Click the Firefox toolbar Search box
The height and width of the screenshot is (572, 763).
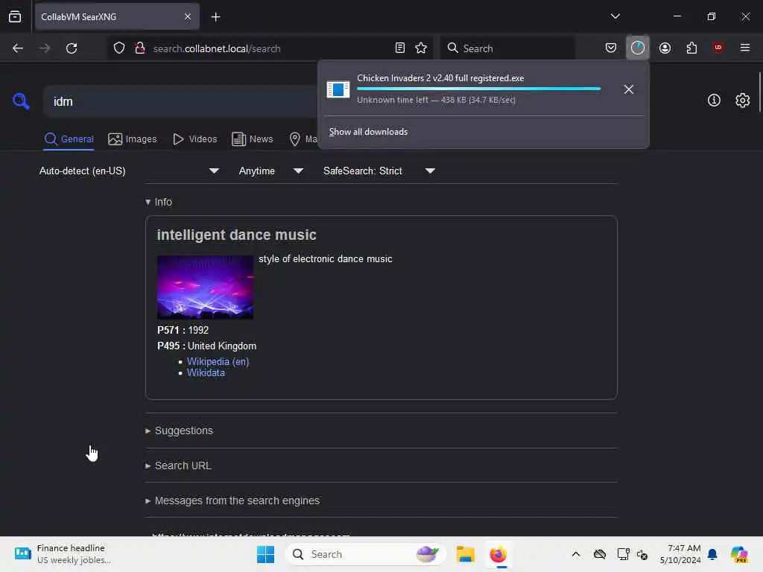[x=507, y=48]
